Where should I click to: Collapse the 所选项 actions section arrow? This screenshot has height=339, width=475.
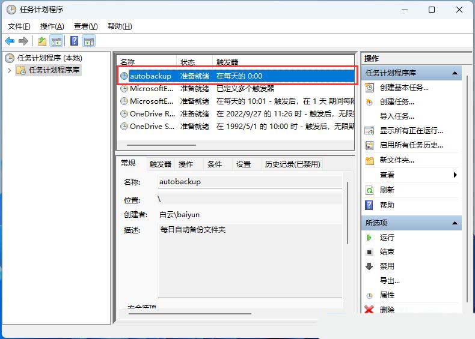point(455,223)
